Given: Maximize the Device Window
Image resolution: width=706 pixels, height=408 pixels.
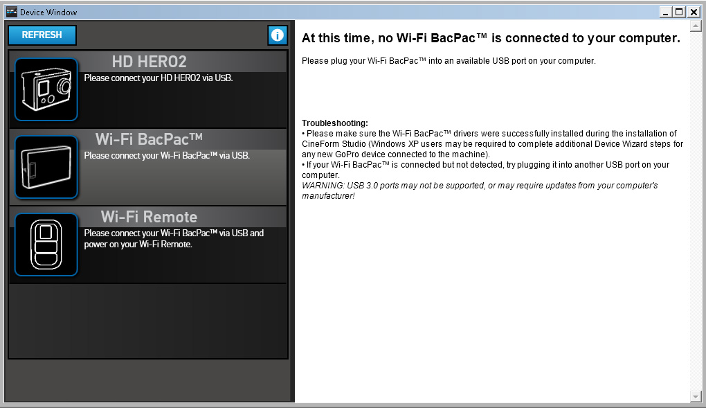Looking at the screenshot, I should point(680,12).
